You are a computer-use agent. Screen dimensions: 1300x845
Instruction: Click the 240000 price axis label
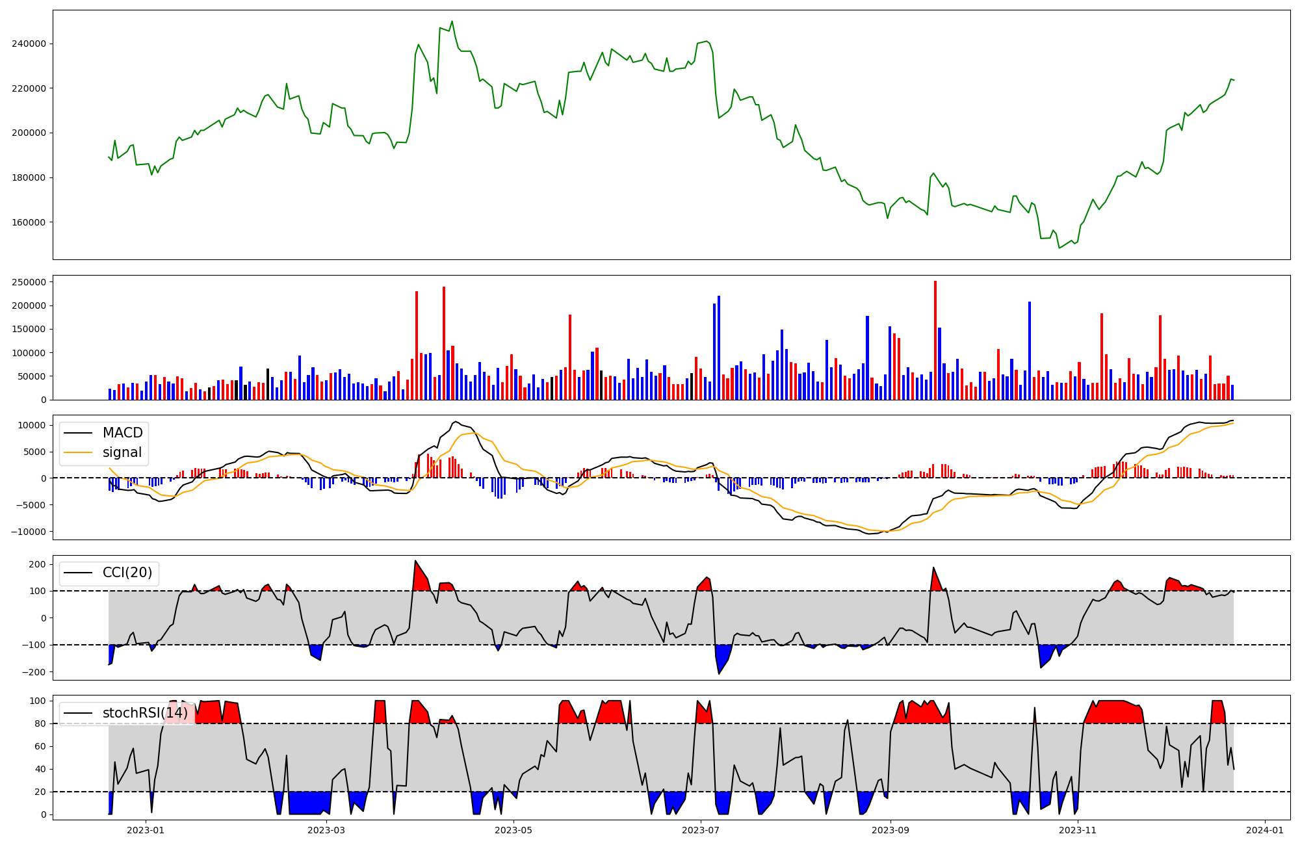click(x=29, y=44)
